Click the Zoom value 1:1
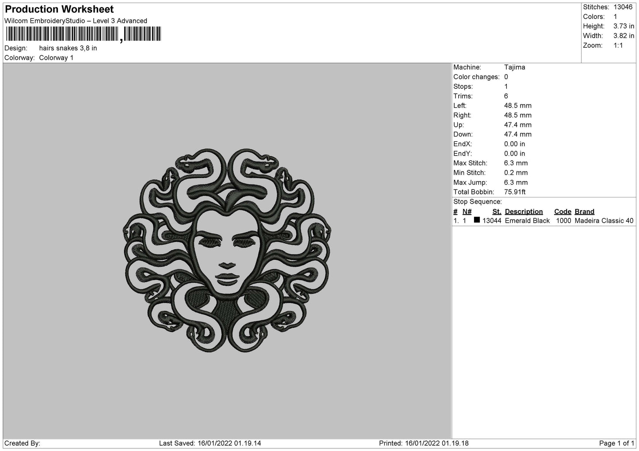Image resolution: width=639 pixels, height=451 pixels. (618, 45)
